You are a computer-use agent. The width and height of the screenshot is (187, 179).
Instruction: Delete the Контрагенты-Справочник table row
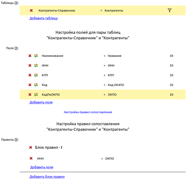pyautogui.click(x=31, y=10)
